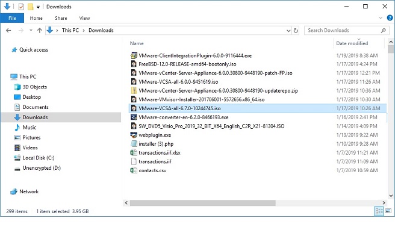Select installer (3).php file
The height and width of the screenshot is (233, 395).
point(156,144)
